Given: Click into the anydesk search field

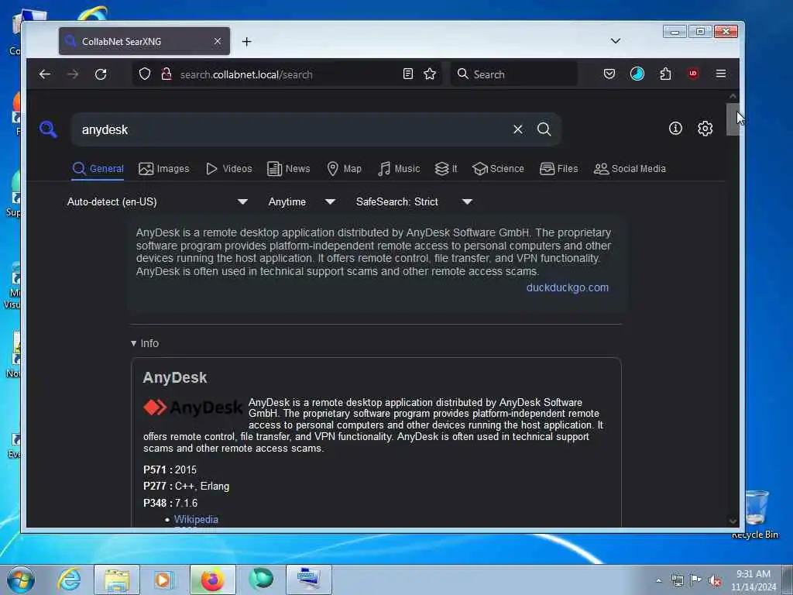Looking at the screenshot, I should point(294,129).
